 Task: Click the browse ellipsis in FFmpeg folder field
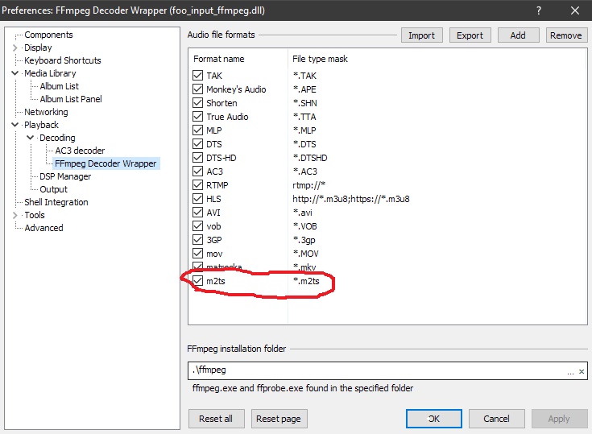pyautogui.click(x=570, y=371)
